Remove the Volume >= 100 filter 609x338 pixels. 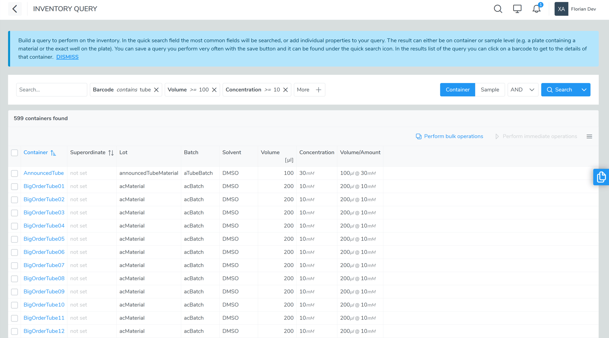click(214, 90)
